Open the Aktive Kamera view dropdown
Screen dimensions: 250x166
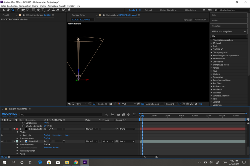pos(155,104)
